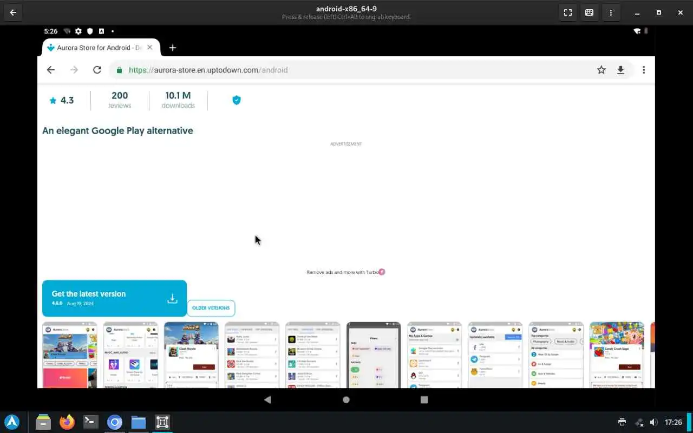Viewport: 693px width, 433px height.
Task: Open the Clash Royale screenshot thumbnail
Action: [191, 355]
